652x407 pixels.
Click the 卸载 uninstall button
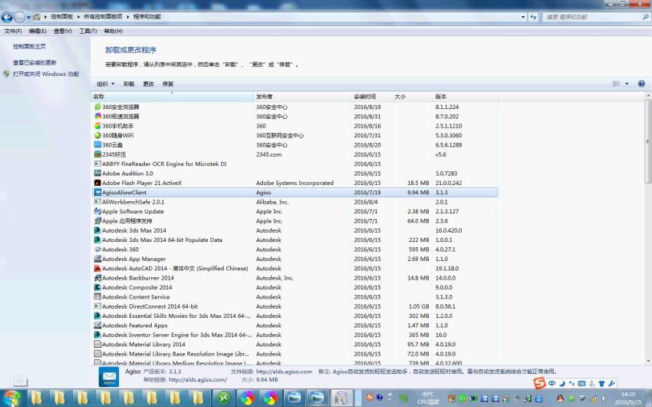coord(129,84)
